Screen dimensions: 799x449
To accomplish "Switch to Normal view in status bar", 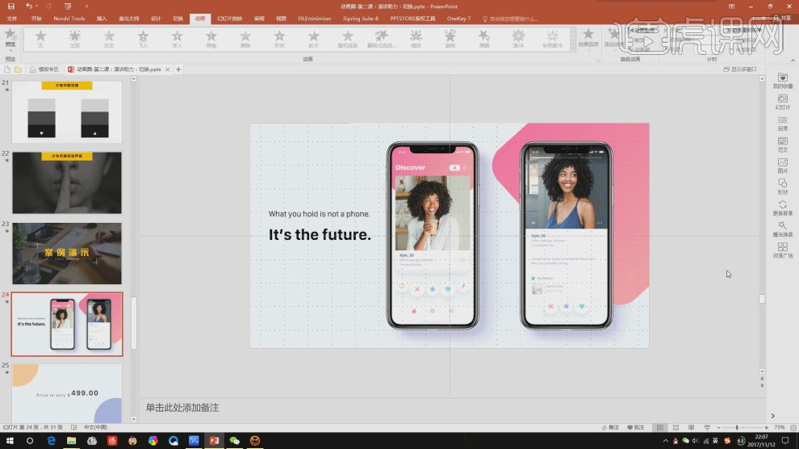I will tap(659, 427).
